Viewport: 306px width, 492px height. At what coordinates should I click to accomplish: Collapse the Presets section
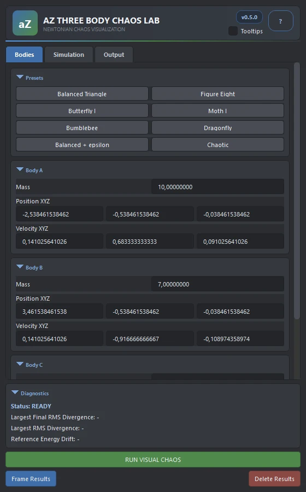[x=20, y=77]
